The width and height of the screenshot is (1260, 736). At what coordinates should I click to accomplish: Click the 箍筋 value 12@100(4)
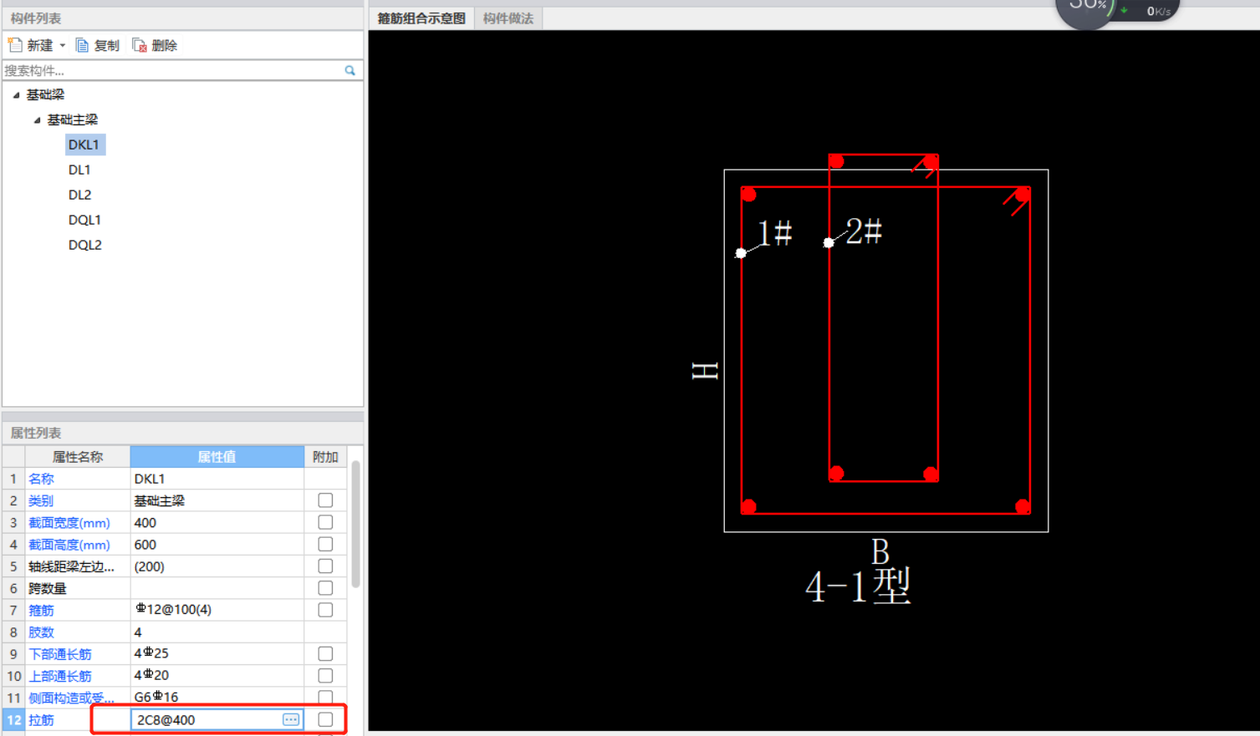point(217,610)
